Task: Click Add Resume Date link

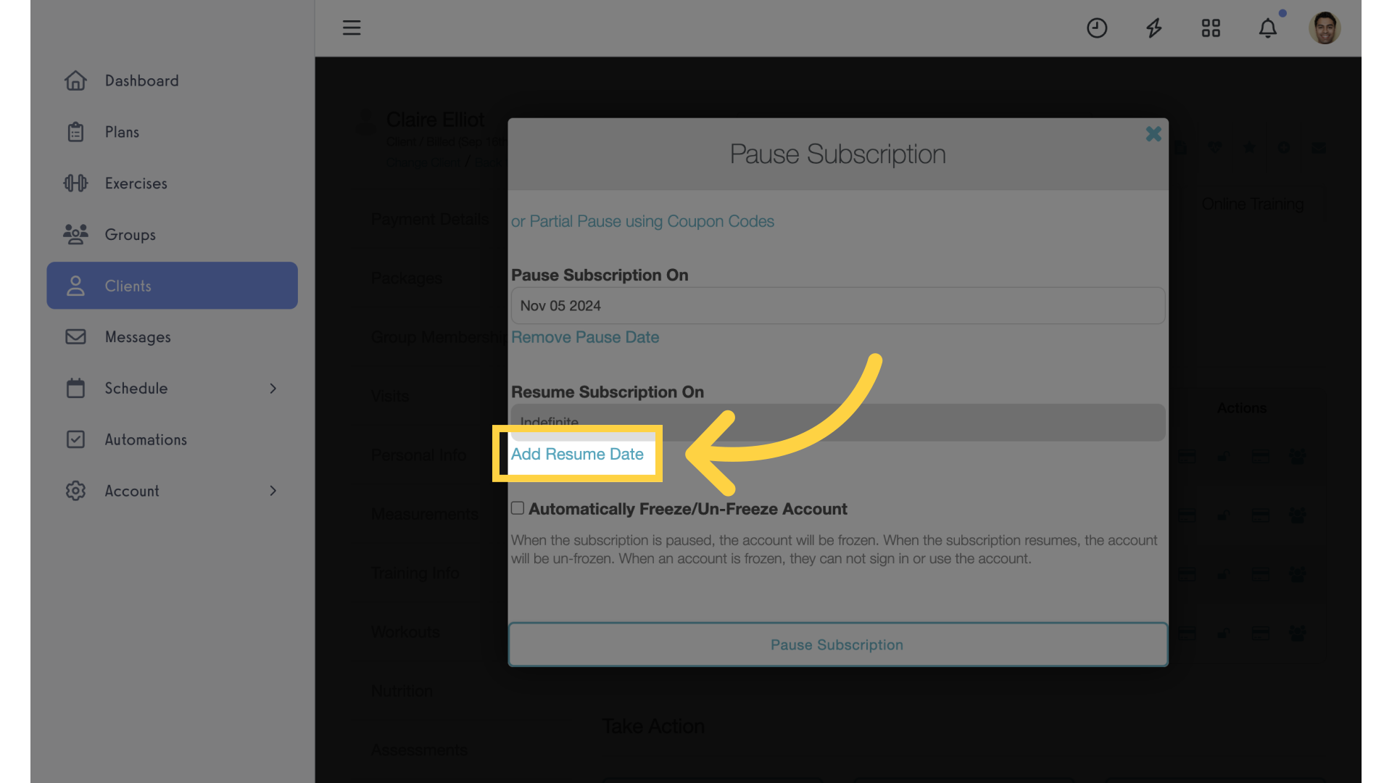Action: tap(576, 452)
